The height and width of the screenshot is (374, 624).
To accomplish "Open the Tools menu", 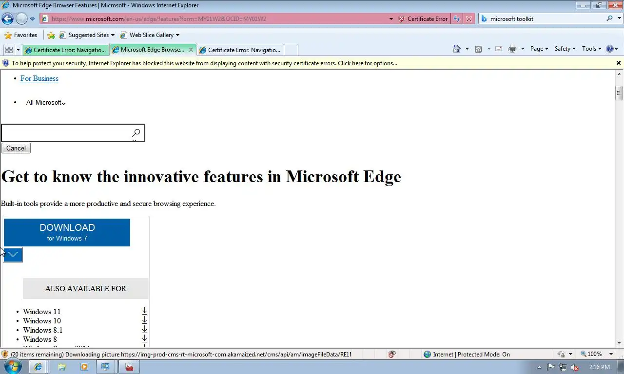I will pyautogui.click(x=592, y=49).
